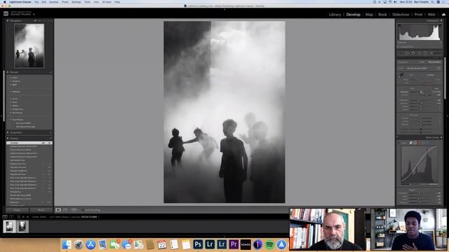Image resolution: width=449 pixels, height=252 pixels.
Task: Open the File menu in the menu bar
Action: (36, 1)
